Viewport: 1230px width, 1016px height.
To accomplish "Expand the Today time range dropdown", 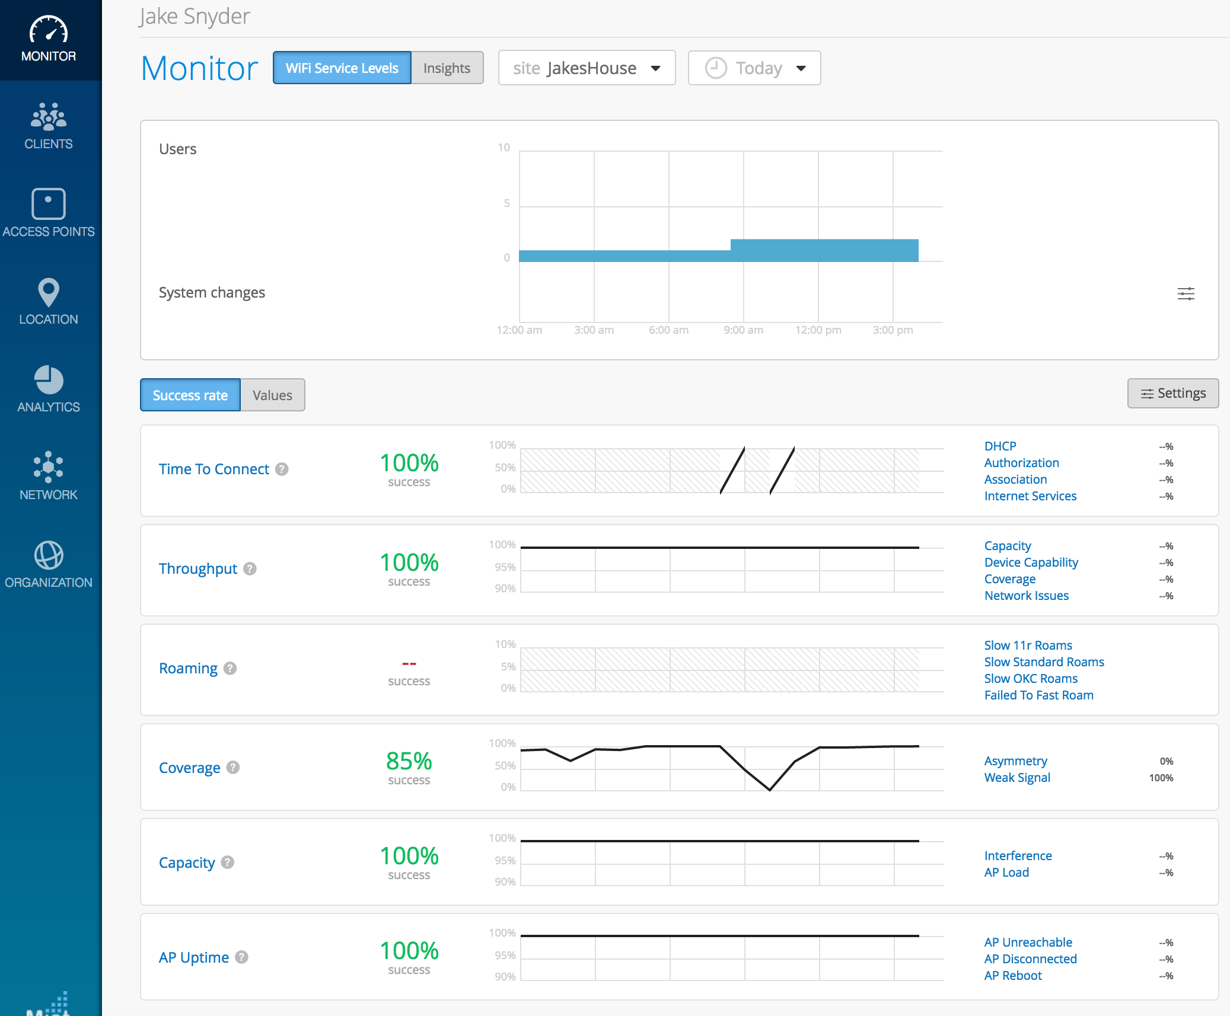I will click(754, 68).
